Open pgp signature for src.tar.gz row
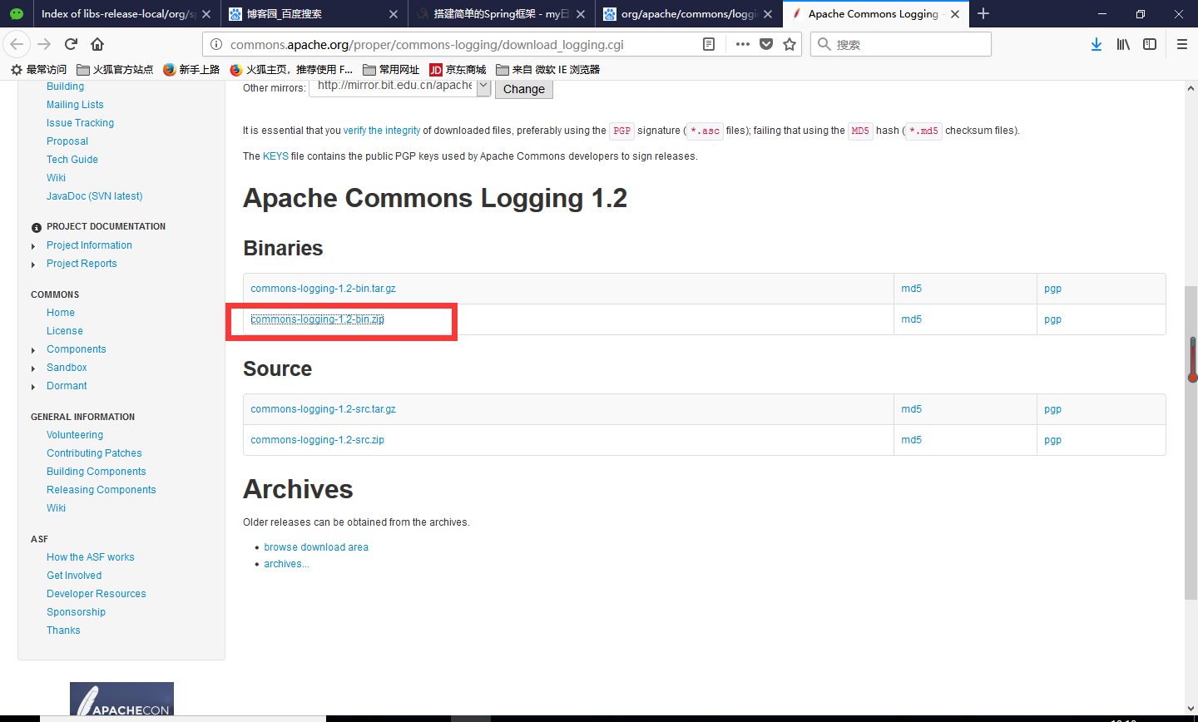1198x722 pixels. (1052, 409)
